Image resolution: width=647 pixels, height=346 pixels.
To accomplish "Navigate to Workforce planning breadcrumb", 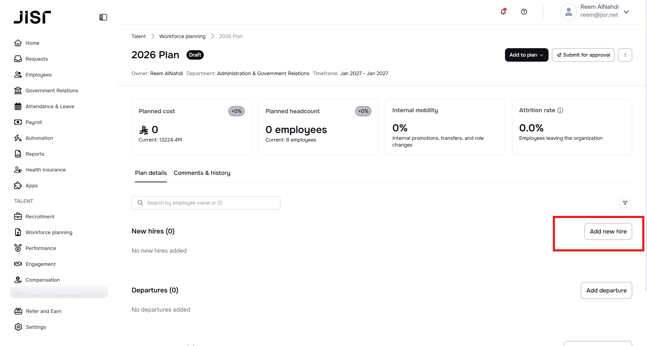I will coord(182,36).
